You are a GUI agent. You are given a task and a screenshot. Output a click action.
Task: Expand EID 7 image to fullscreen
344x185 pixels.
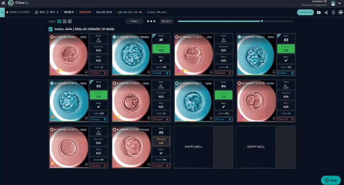pos(211,118)
